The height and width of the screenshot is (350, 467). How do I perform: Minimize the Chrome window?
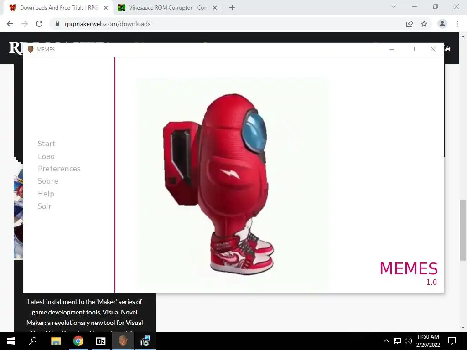pyautogui.click(x=415, y=6)
